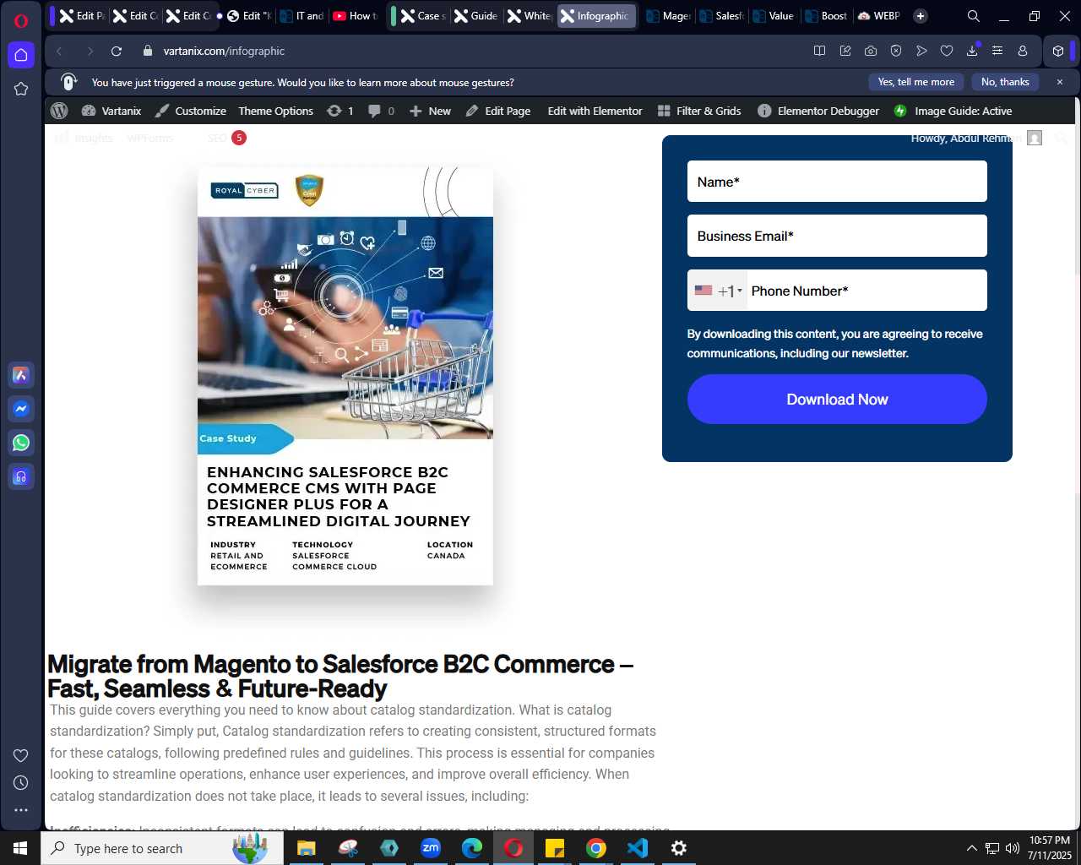Open the ad blocker shield icon
Viewport: 1081px width, 865px height.
[896, 51]
